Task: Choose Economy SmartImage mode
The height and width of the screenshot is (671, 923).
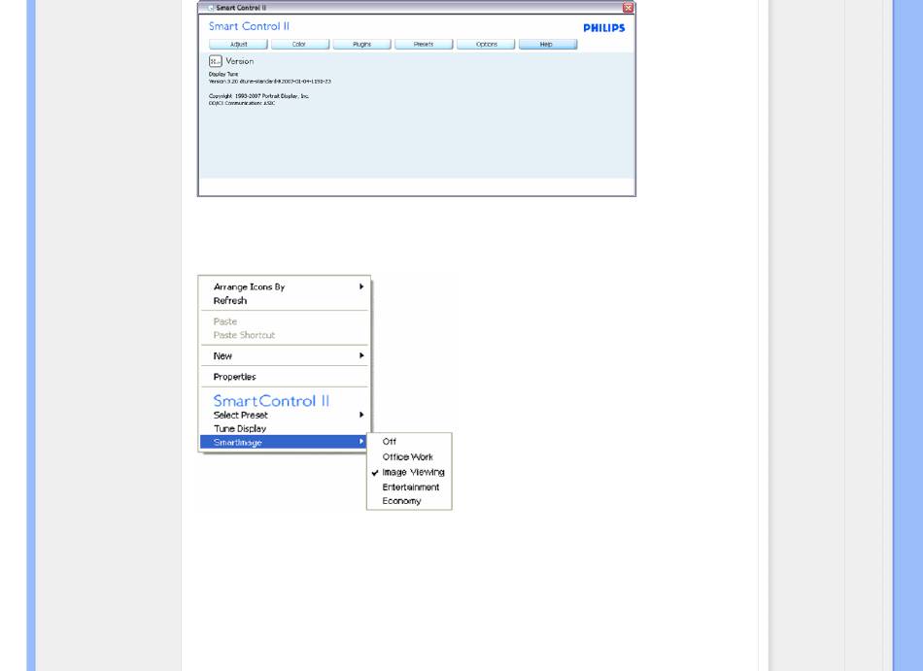Action: pyautogui.click(x=409, y=501)
